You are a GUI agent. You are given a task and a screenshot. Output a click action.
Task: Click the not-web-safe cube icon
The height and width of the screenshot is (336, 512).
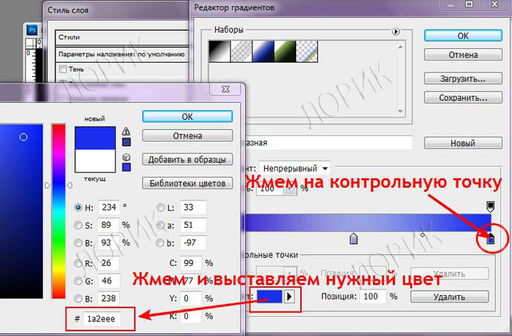(x=127, y=157)
